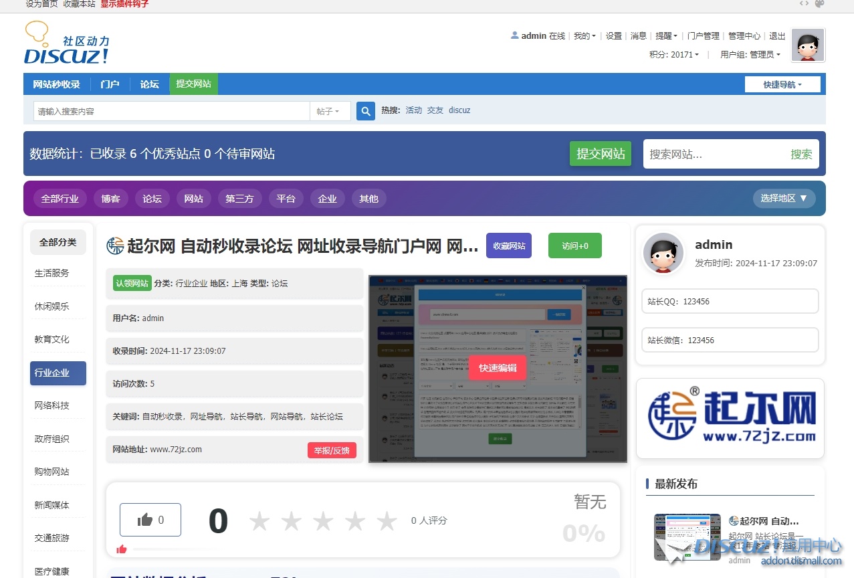
Task: Open the 快捷导航 quick navigation dropdown
Action: pyautogui.click(x=782, y=84)
